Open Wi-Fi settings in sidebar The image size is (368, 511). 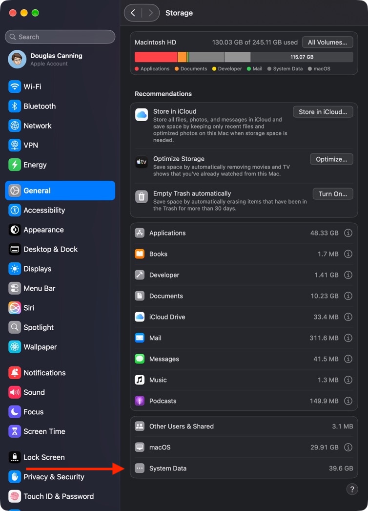60,86
